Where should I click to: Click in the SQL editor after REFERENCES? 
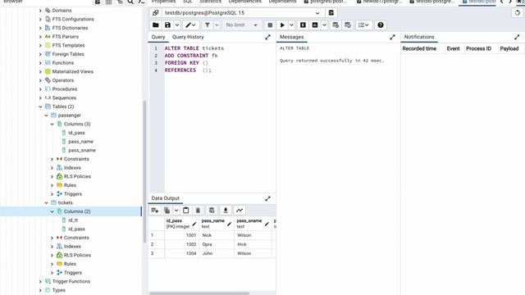click(x=199, y=70)
